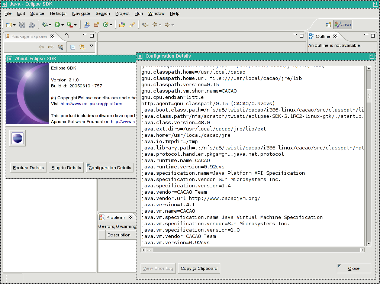Open the Package Explorer view menu triangle
Image resolution: width=380 pixels, height=284 pixels.
click(91, 46)
